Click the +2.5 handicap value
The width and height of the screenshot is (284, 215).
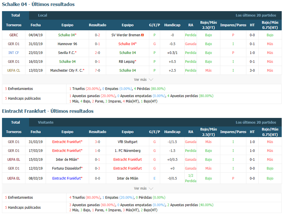point(172,71)
